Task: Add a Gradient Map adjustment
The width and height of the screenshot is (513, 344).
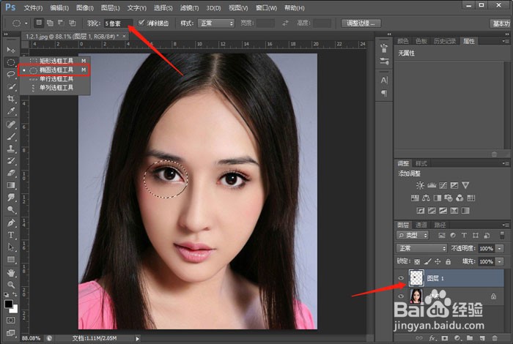Action: click(465, 211)
